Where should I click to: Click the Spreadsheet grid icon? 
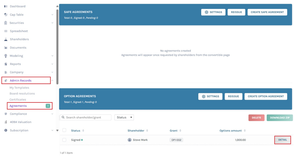click(x=6, y=31)
